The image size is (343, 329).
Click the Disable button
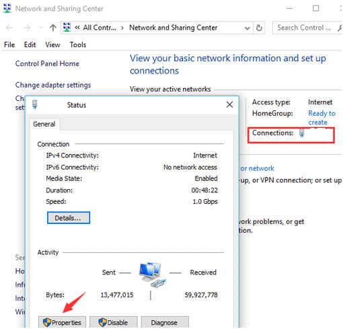pyautogui.click(x=114, y=322)
